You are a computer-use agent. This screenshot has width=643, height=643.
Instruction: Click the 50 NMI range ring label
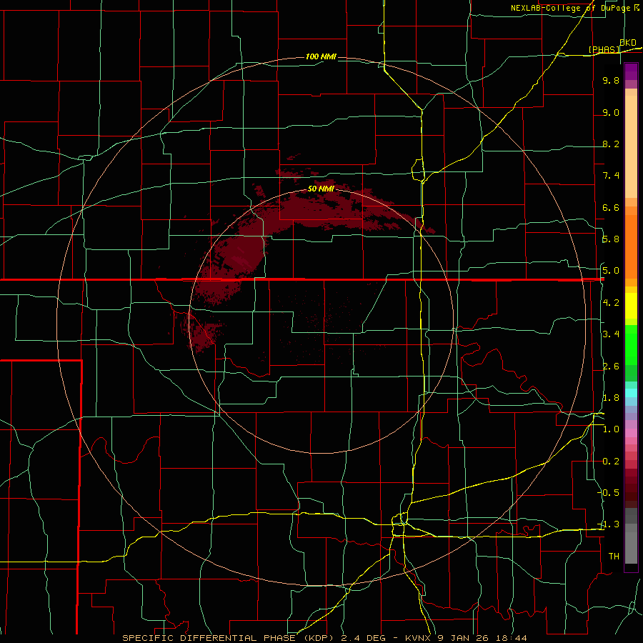[321, 189]
